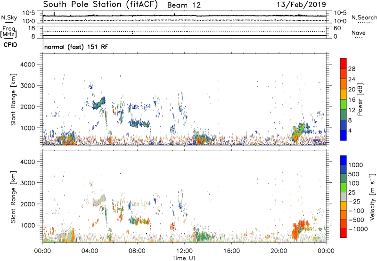
Task: Click the '-1000' velocity colorbar tick
Action: (358, 229)
